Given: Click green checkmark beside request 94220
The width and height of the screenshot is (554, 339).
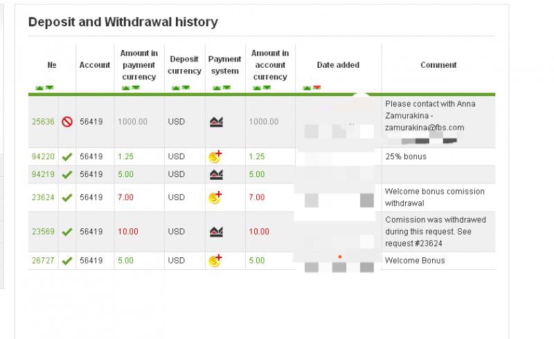Looking at the screenshot, I should click(x=67, y=157).
